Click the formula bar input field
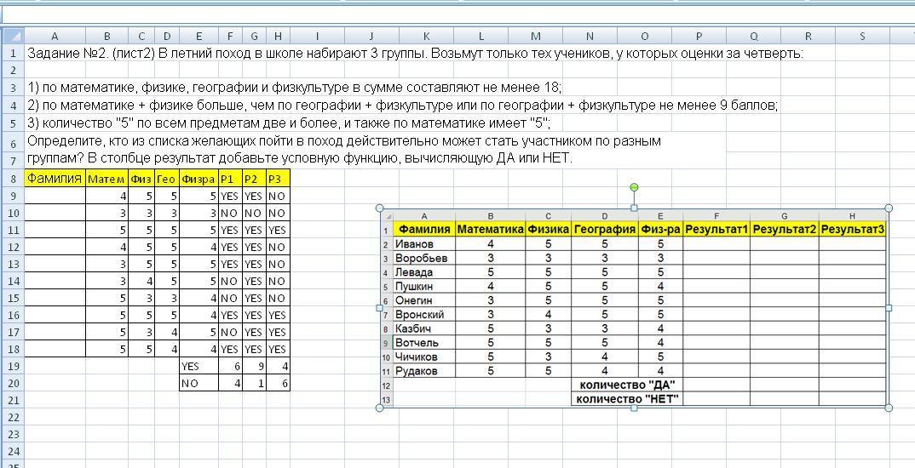This screenshot has width=915, height=468. coord(457,14)
